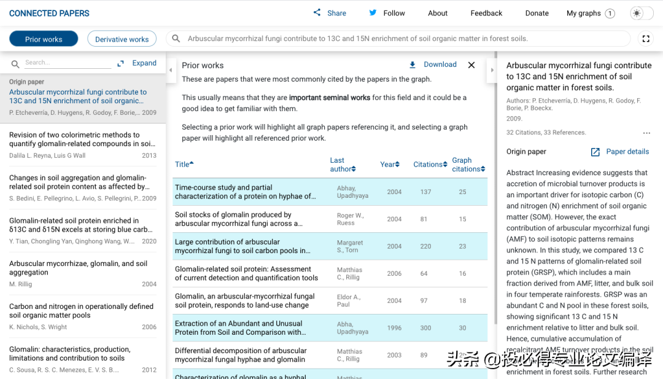Click the Paper details external link icon
The height and width of the screenshot is (379, 663).
[595, 152]
